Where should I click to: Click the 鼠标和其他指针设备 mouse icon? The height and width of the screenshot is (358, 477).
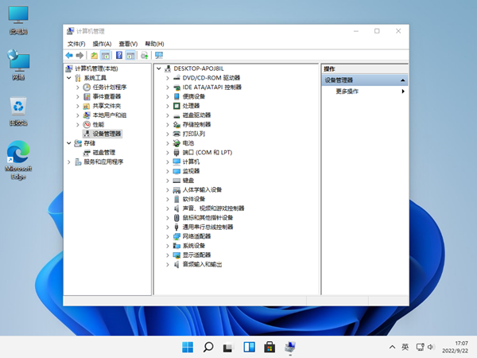pyautogui.click(x=176, y=218)
